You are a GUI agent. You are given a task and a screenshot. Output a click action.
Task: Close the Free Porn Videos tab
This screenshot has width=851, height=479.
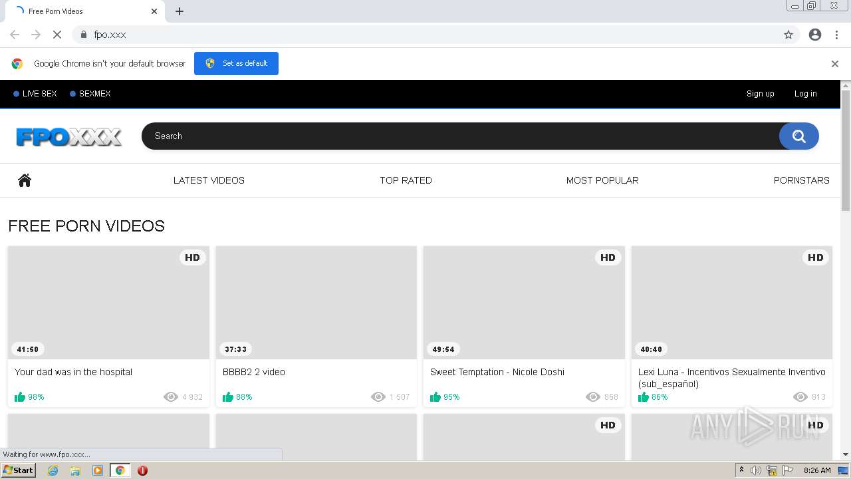tap(154, 11)
